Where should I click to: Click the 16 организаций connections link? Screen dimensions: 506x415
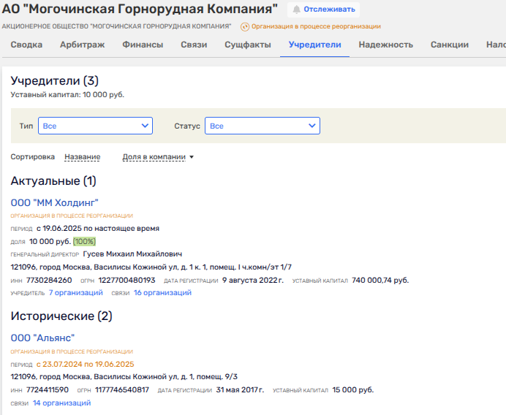tap(162, 292)
